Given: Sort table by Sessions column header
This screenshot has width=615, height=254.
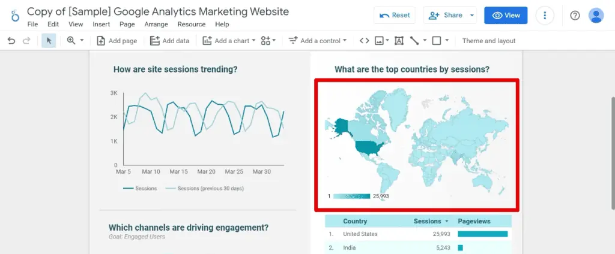Looking at the screenshot, I should pos(427,221).
